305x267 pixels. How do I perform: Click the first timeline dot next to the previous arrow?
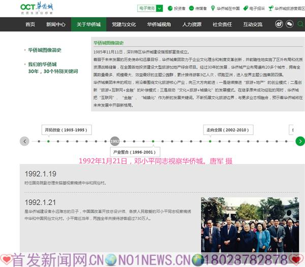(x=39, y=141)
